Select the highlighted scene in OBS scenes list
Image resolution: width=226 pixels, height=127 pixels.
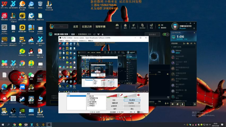pos(76,96)
